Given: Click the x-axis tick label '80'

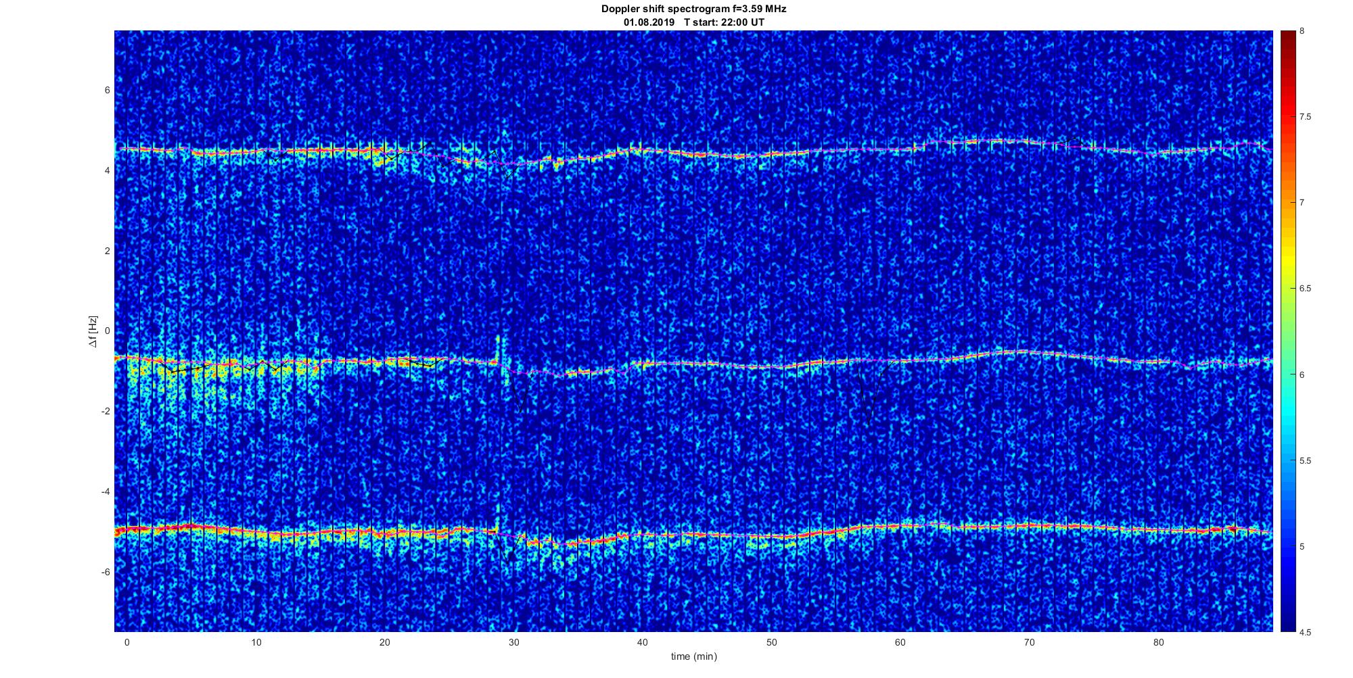Looking at the screenshot, I should click(1158, 642).
